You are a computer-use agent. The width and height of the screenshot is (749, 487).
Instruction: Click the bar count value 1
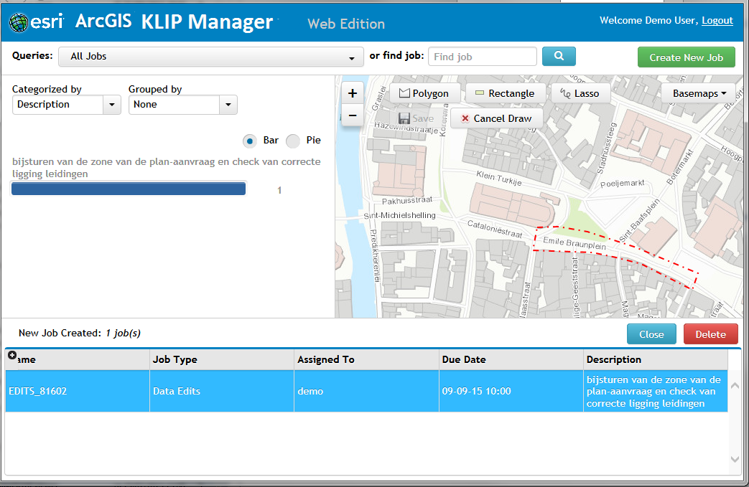pos(279,190)
